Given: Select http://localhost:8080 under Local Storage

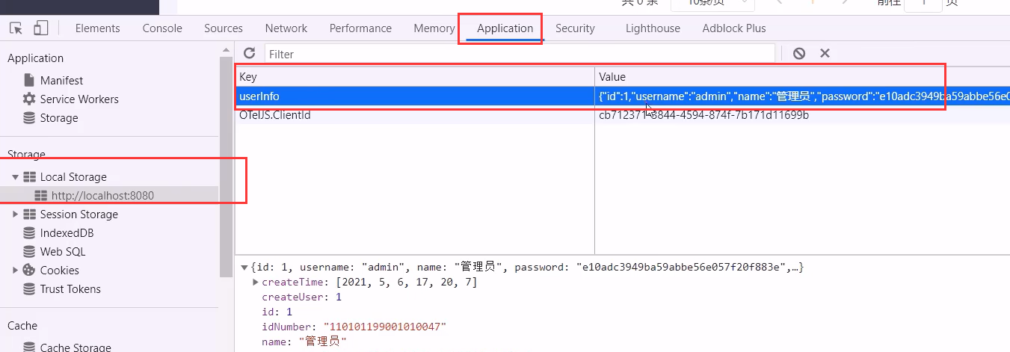Looking at the screenshot, I should pos(102,196).
